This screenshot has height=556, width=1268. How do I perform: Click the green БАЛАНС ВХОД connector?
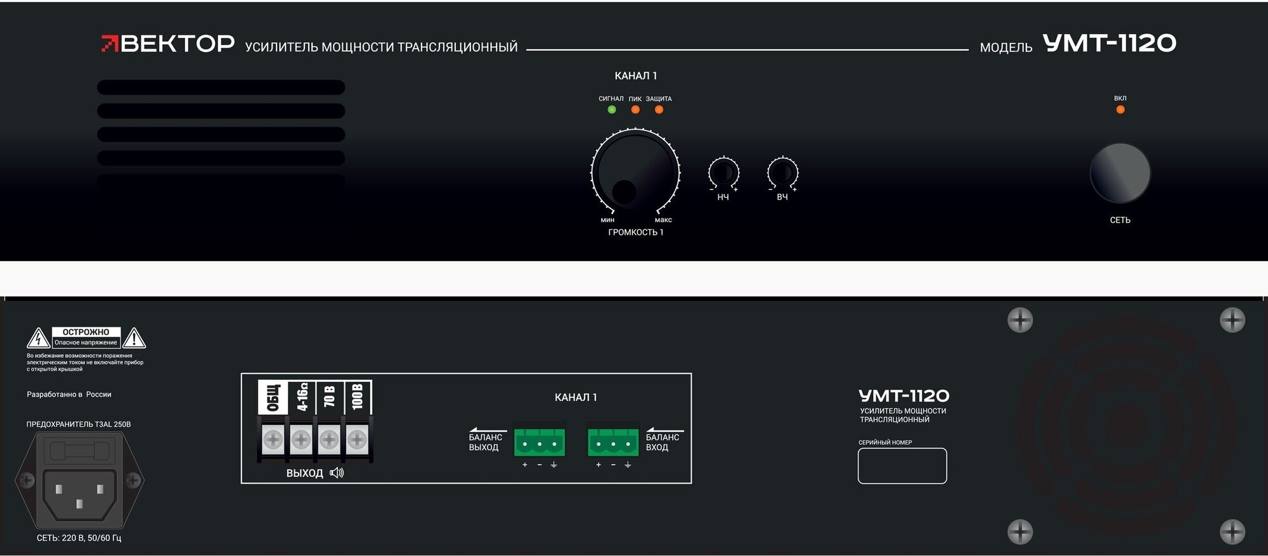click(x=613, y=442)
